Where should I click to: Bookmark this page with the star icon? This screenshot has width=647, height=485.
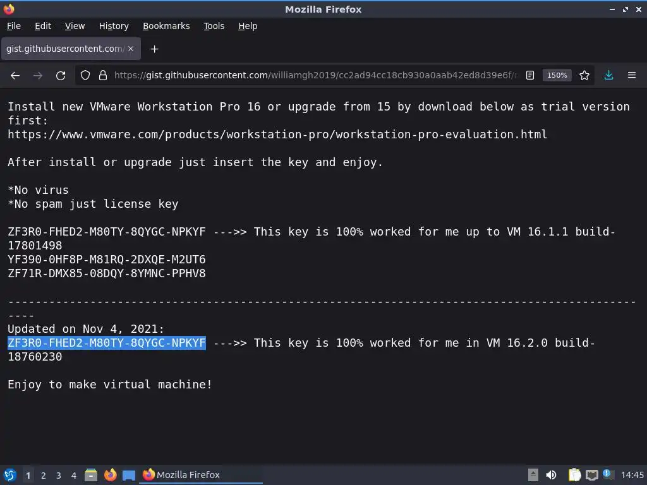coord(584,76)
